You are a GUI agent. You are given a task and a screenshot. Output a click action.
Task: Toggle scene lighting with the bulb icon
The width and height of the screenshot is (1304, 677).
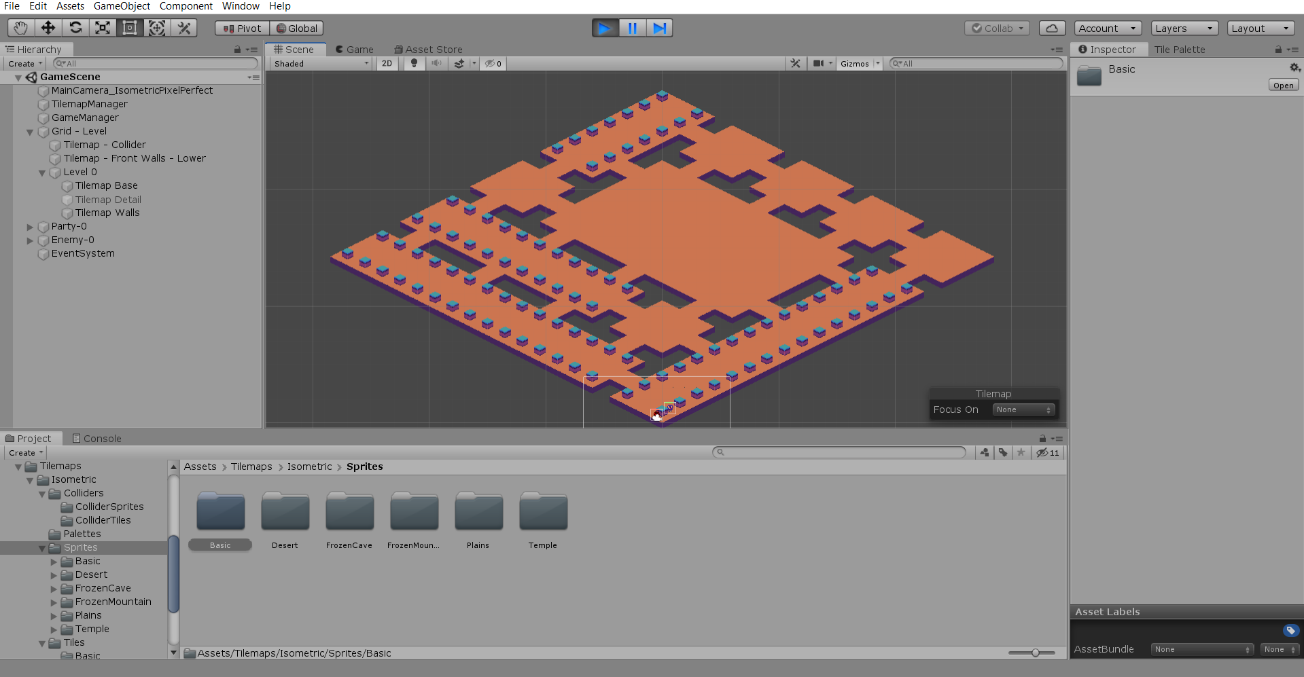pos(414,64)
